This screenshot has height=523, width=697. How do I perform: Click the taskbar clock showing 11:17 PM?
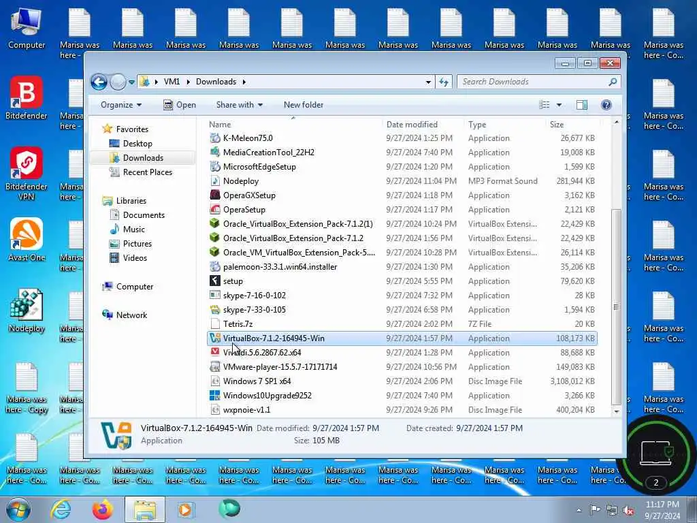[x=662, y=510]
